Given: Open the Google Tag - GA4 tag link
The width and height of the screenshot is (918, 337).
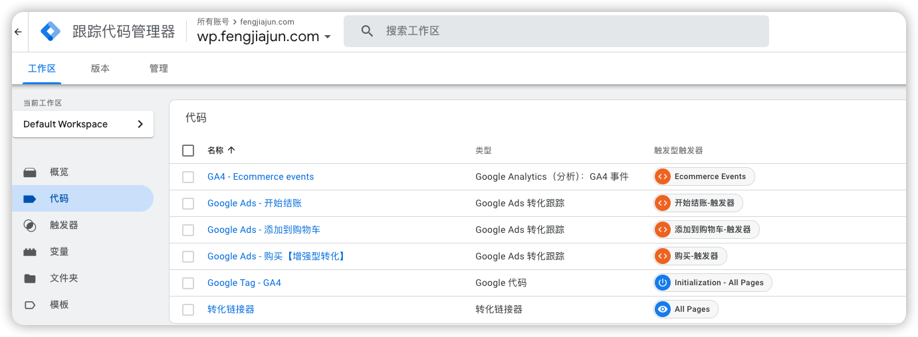Looking at the screenshot, I should [244, 283].
